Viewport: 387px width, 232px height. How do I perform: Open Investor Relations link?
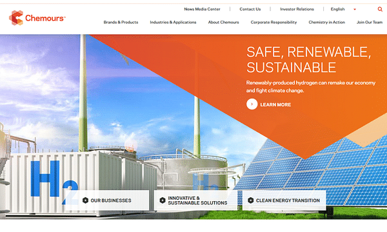297,9
